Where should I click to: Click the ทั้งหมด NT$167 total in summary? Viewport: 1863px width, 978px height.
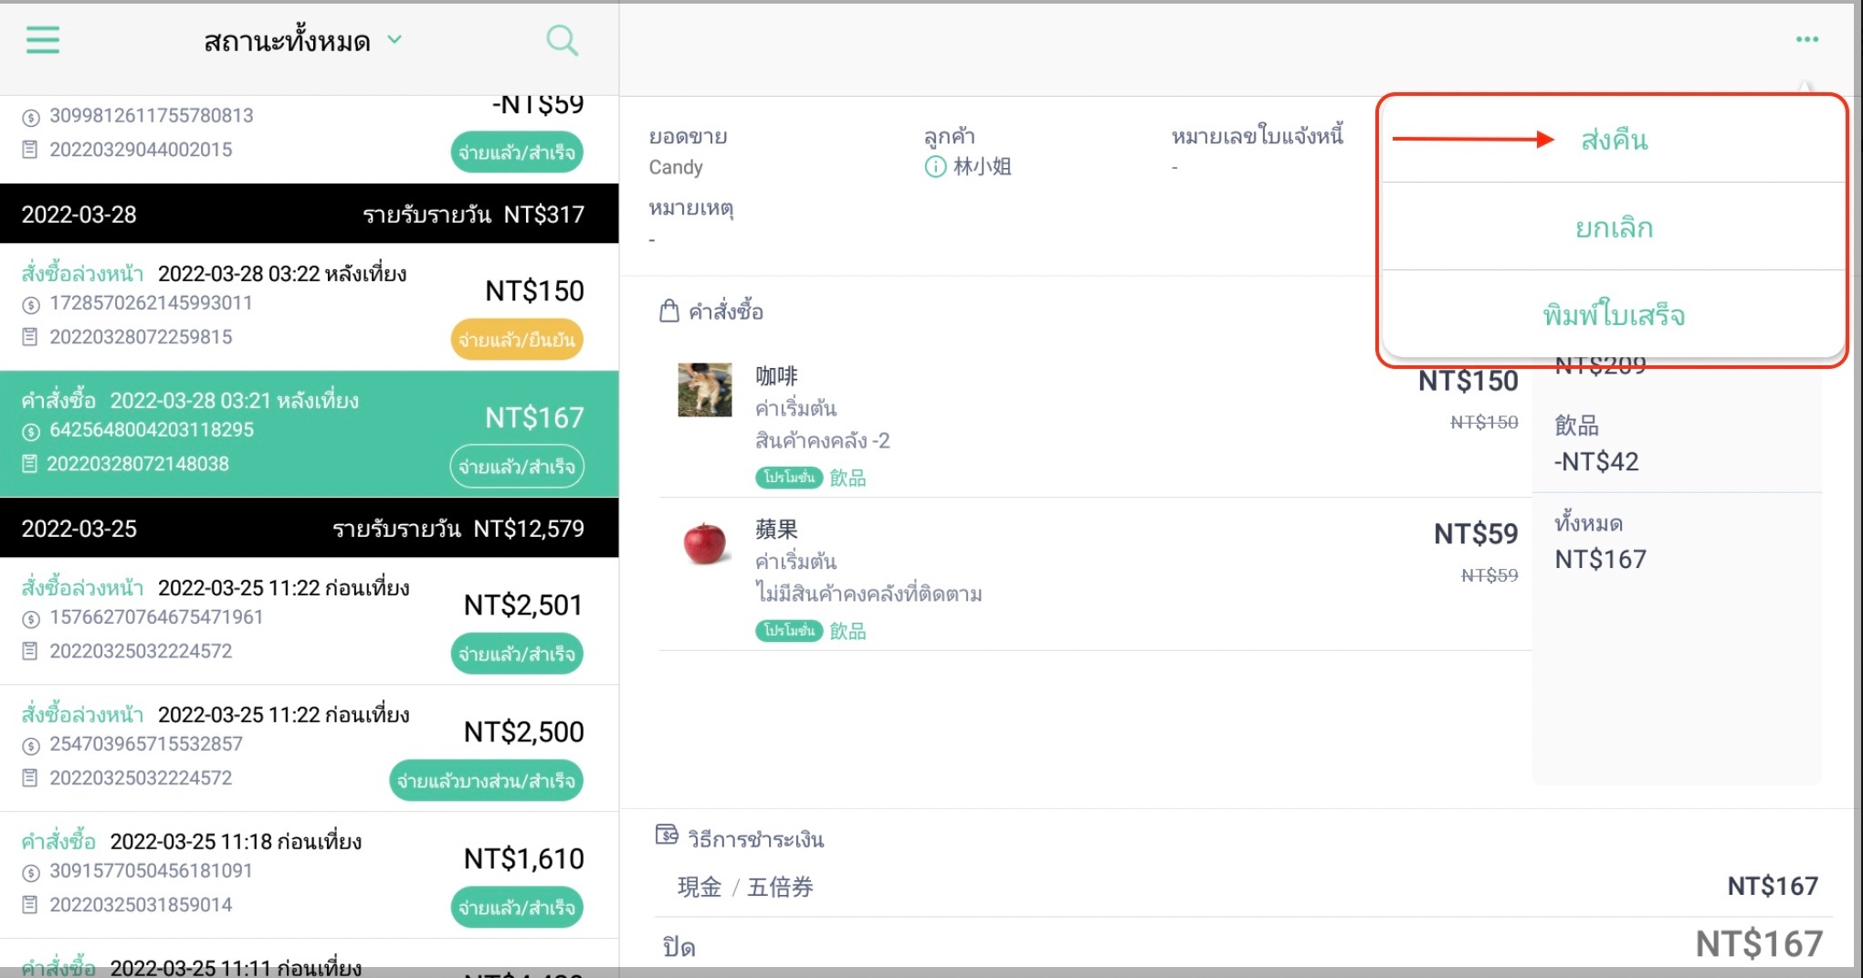[x=1600, y=542]
